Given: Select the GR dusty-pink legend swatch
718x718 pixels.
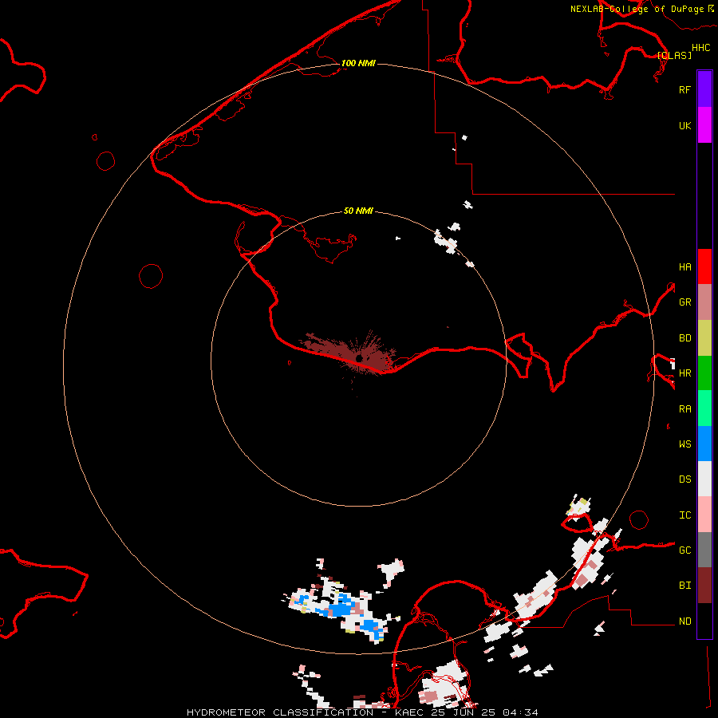Looking at the screenshot, I should (704, 302).
